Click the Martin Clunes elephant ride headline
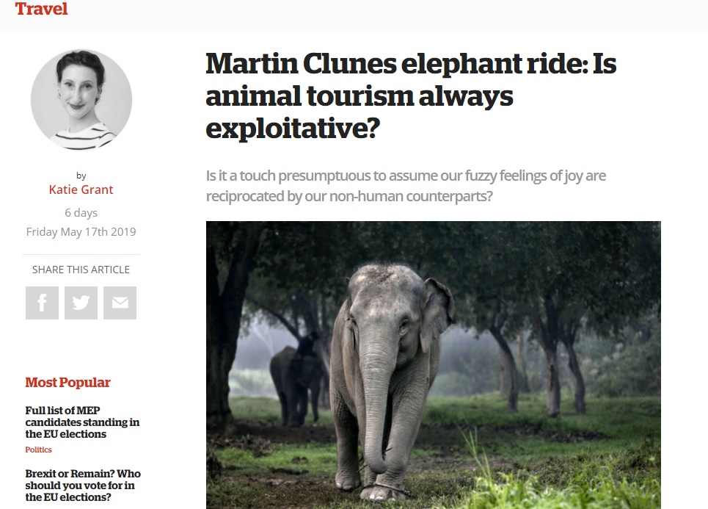 pos(411,95)
